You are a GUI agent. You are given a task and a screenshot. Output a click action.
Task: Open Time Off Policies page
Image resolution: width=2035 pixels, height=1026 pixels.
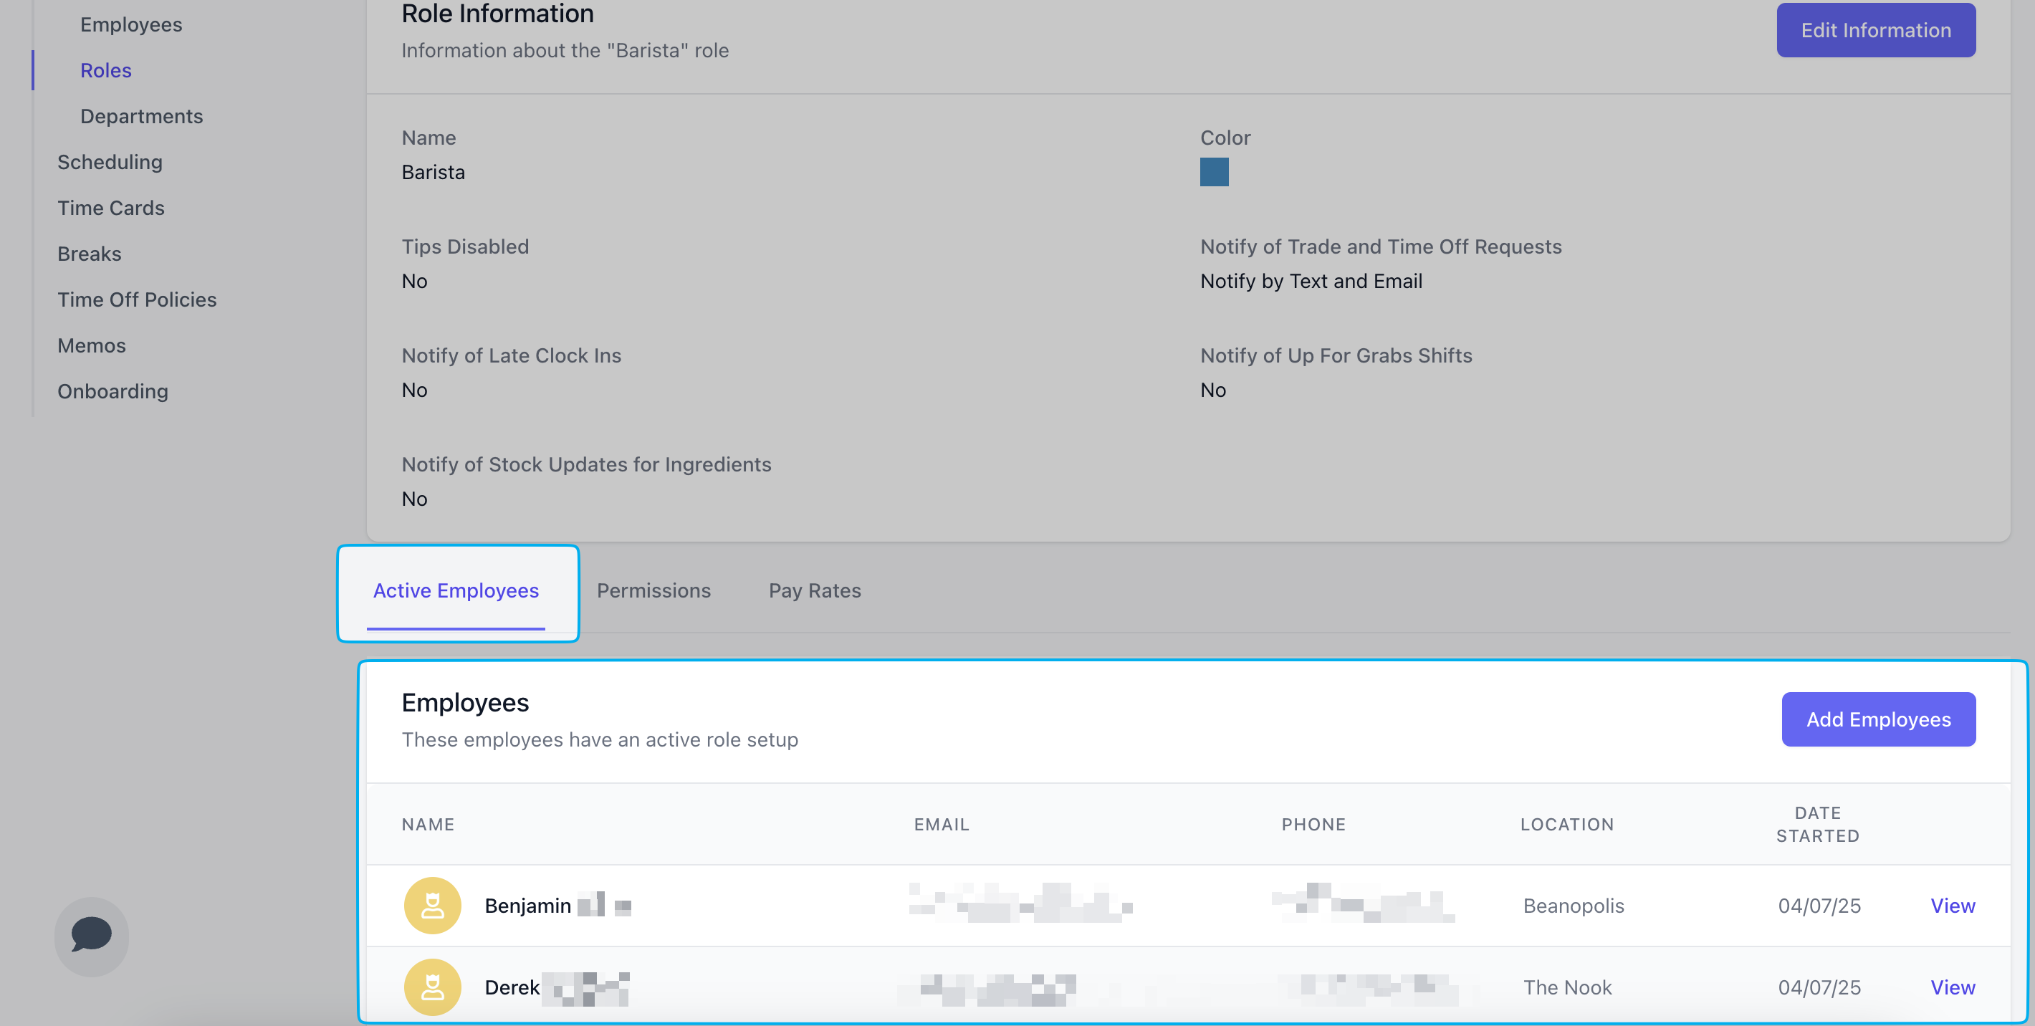[x=137, y=299]
